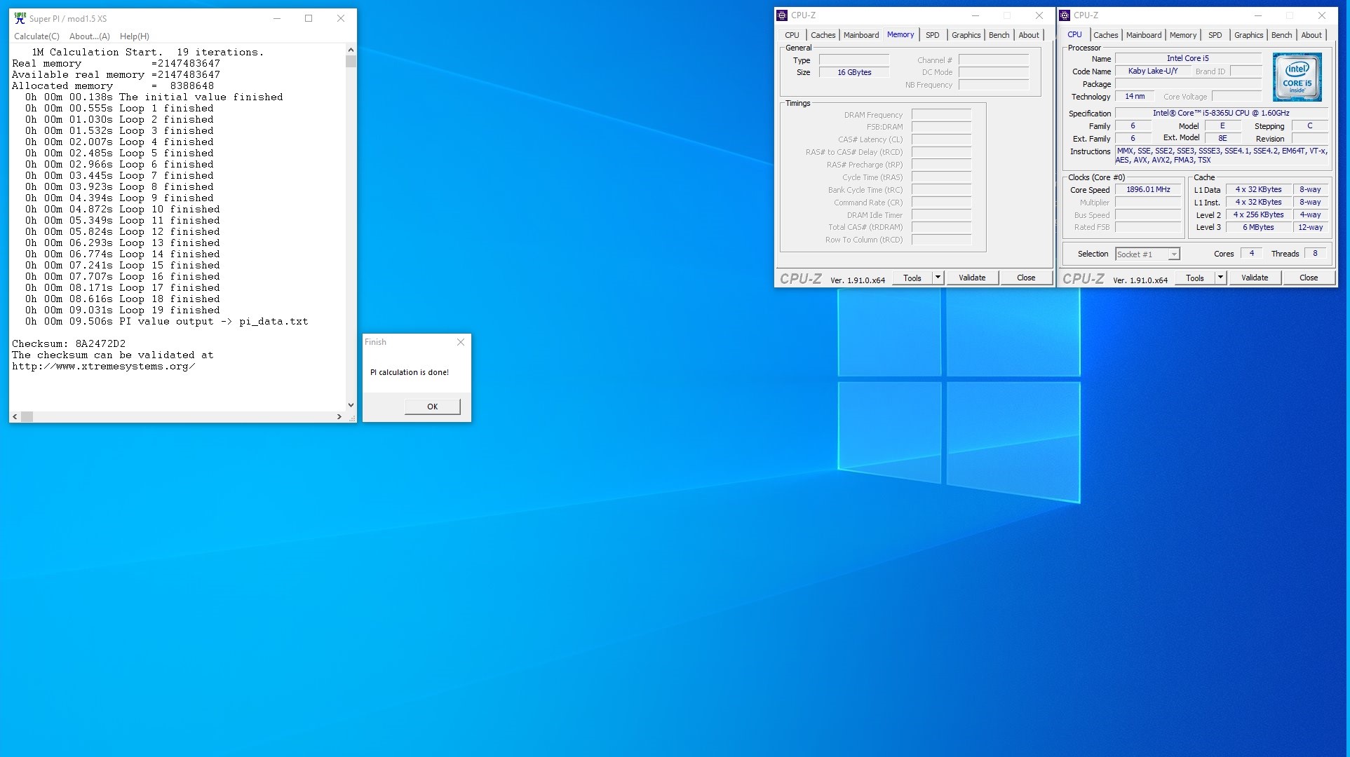The width and height of the screenshot is (1350, 757).
Task: Click Tools button in right CPU-Z window
Action: 1194,278
